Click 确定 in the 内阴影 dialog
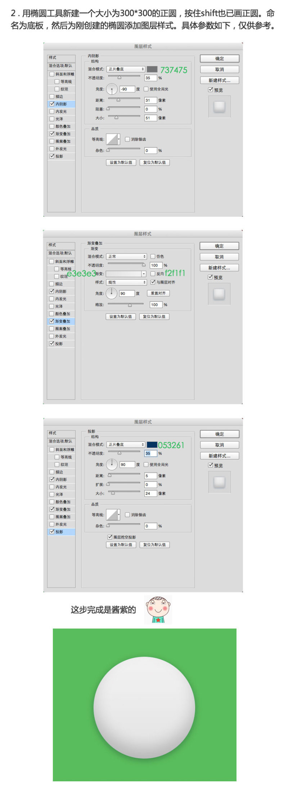 (220, 58)
